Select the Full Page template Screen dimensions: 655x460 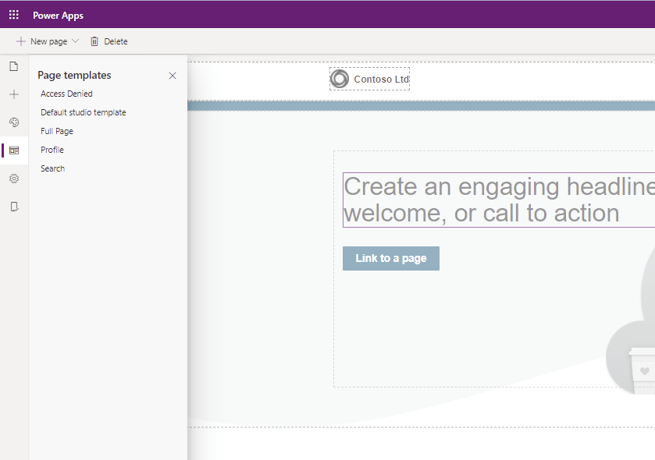(57, 131)
